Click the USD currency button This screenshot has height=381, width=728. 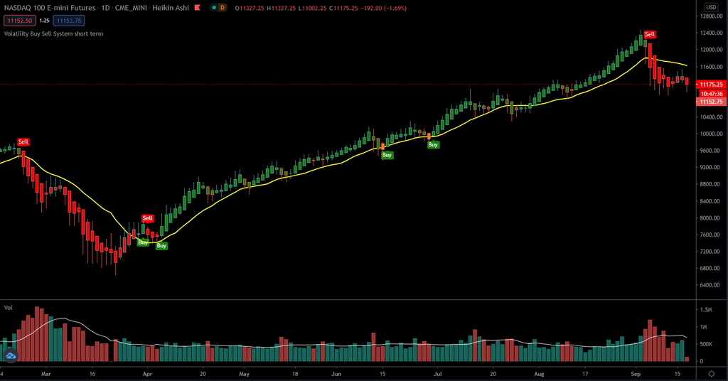pyautogui.click(x=711, y=7)
